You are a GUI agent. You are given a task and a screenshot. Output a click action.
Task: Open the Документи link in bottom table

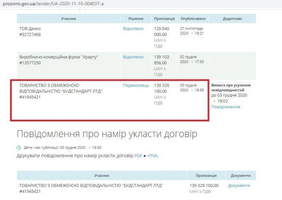pos(239,186)
